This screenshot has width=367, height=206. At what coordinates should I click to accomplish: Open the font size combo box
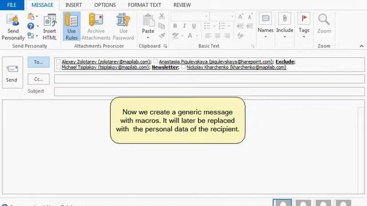222,17
